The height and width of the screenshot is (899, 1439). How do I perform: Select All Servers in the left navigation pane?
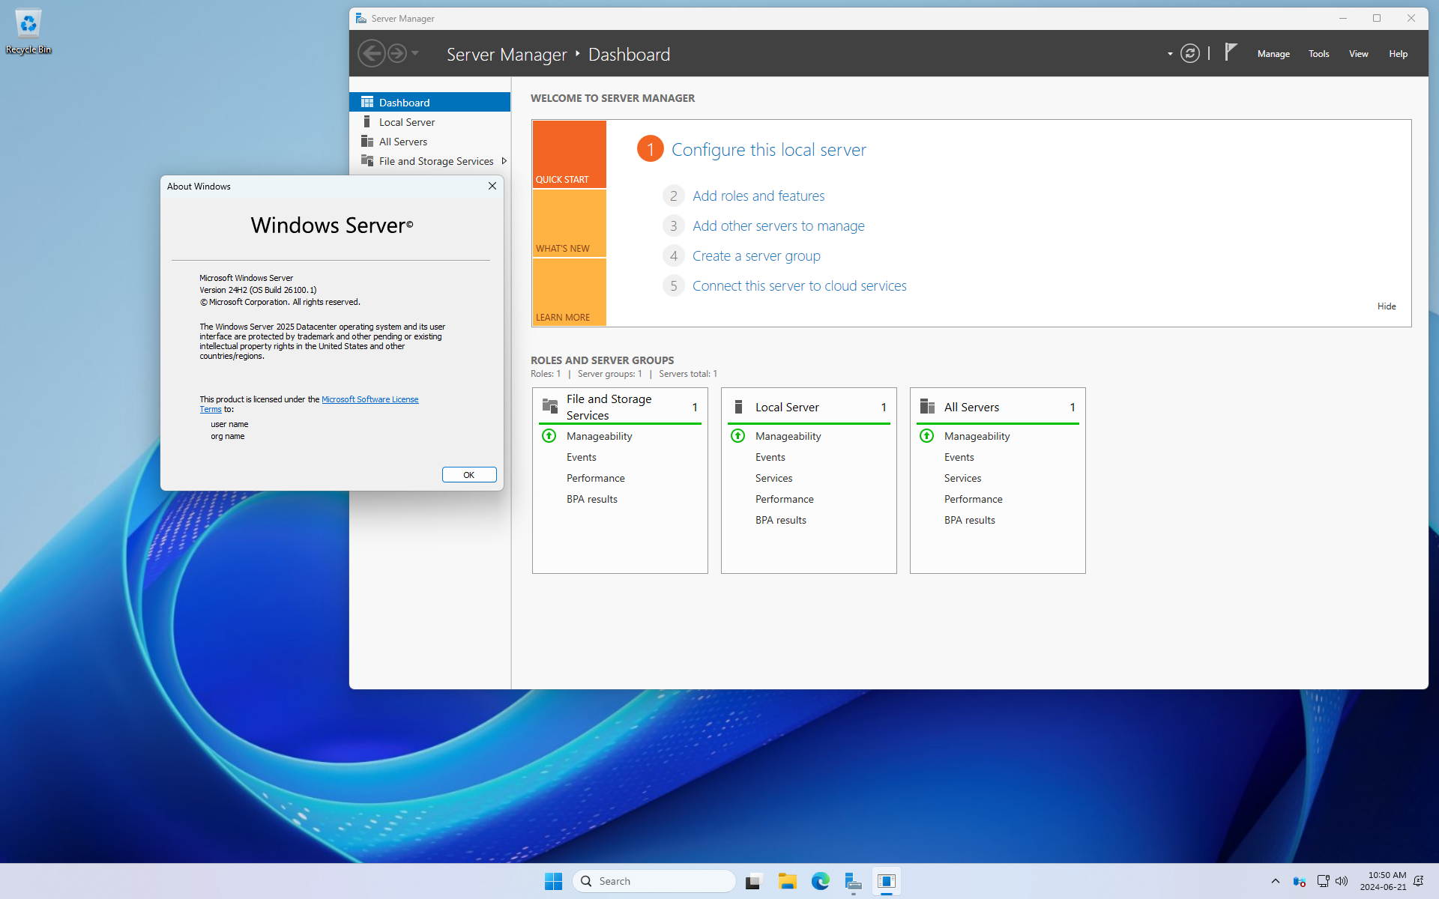[430, 141]
